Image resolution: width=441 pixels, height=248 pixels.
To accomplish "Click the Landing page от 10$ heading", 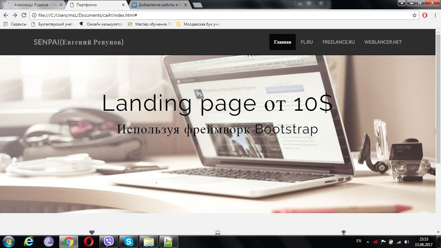I will pyautogui.click(x=218, y=104).
